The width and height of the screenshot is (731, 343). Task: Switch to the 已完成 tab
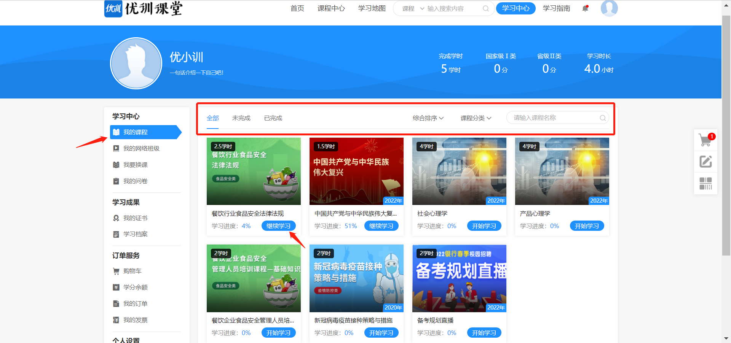(x=273, y=118)
